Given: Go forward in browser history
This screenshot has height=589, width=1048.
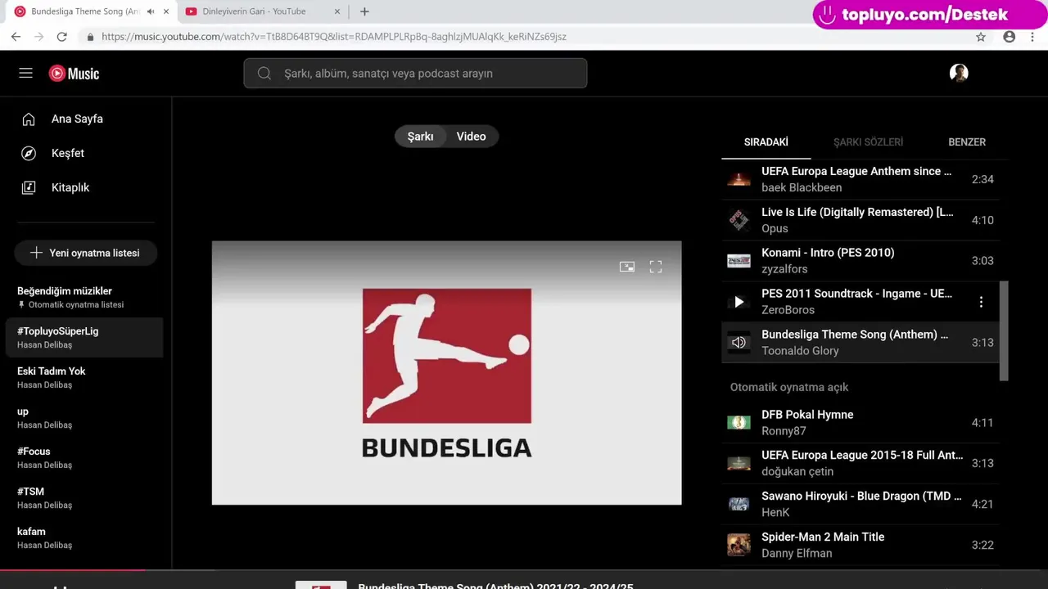Looking at the screenshot, I should tap(38, 37).
